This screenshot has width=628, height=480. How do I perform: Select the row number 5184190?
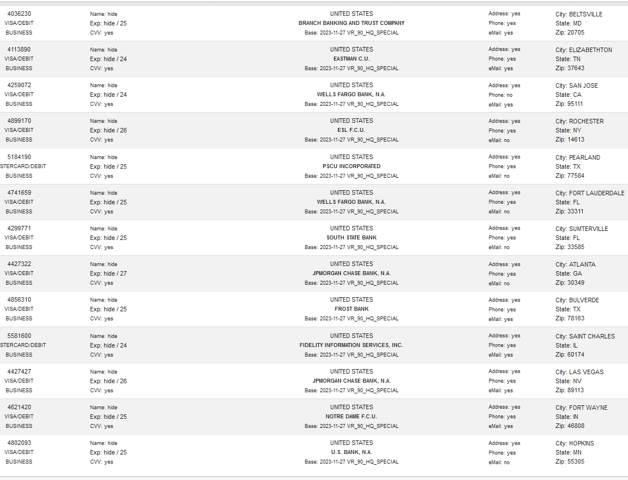click(x=19, y=157)
